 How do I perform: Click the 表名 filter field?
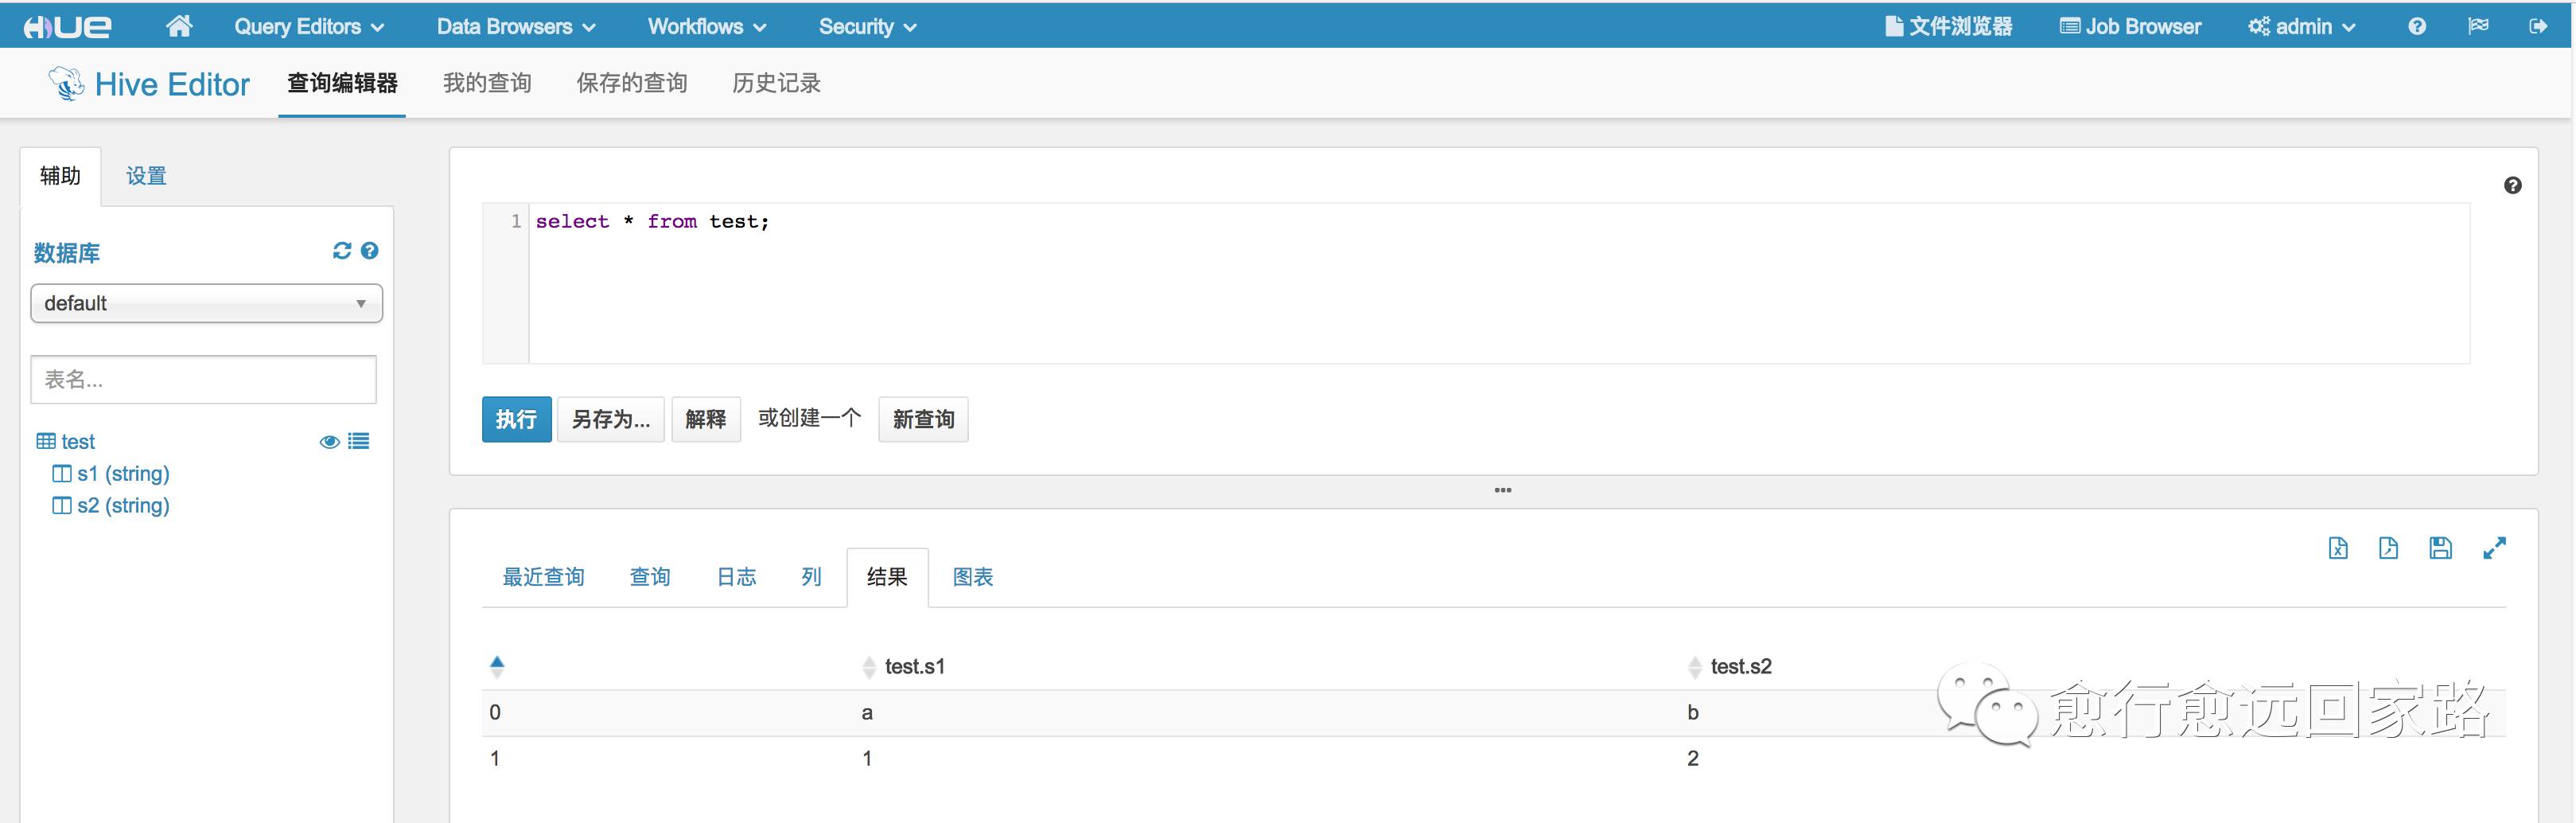(x=204, y=379)
